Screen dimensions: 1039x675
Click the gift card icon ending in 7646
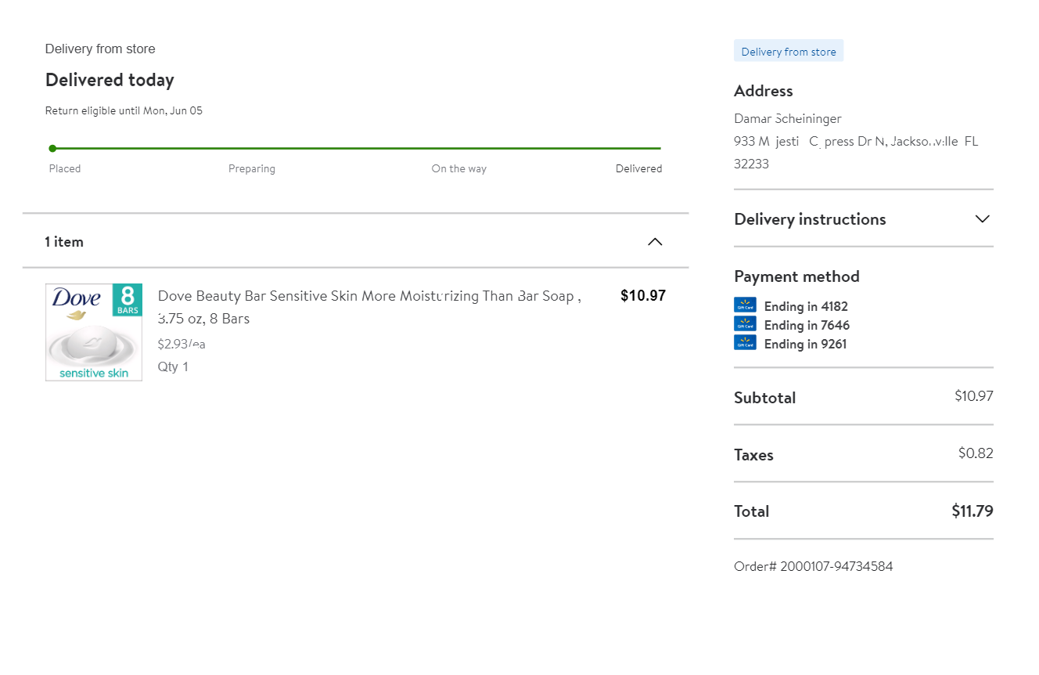(745, 324)
